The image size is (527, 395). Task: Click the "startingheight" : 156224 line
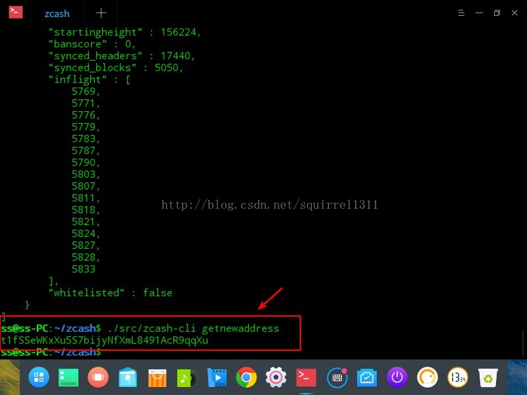(x=125, y=32)
